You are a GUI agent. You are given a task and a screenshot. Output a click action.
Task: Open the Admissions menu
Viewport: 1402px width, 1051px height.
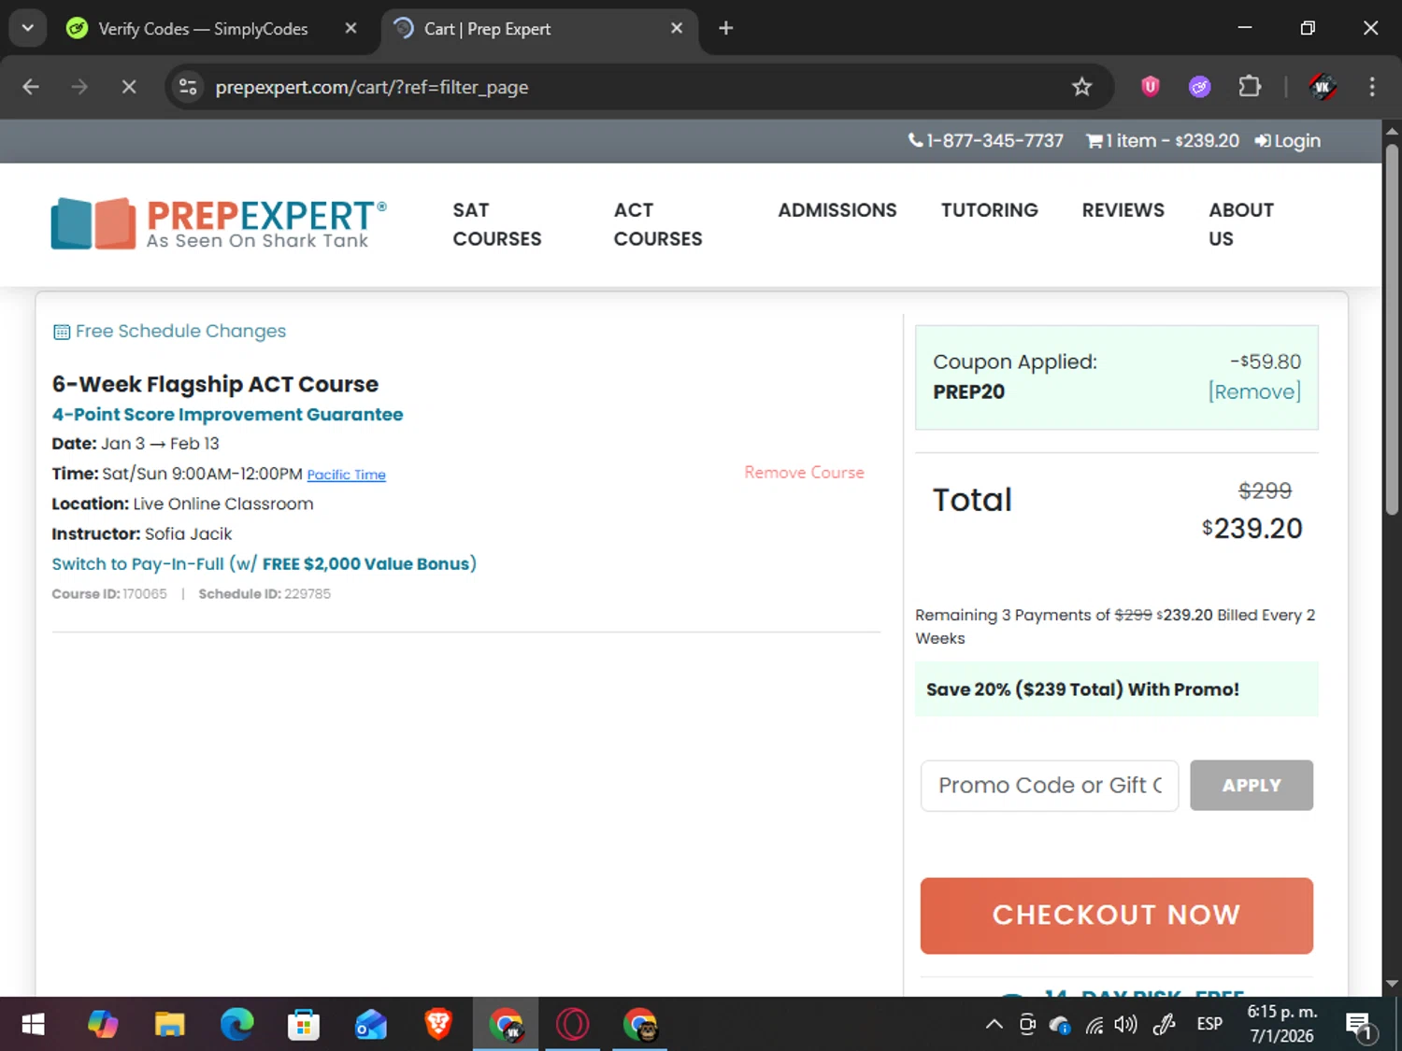tap(837, 210)
